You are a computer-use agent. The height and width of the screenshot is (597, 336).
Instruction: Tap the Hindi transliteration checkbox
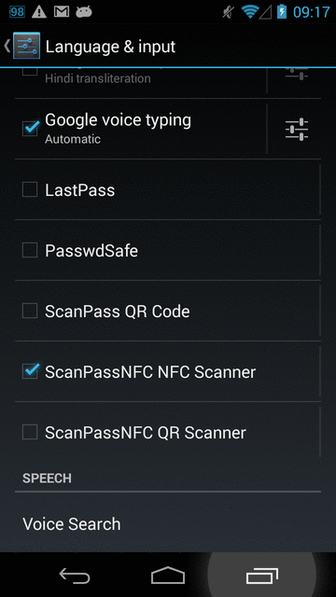coord(30,72)
